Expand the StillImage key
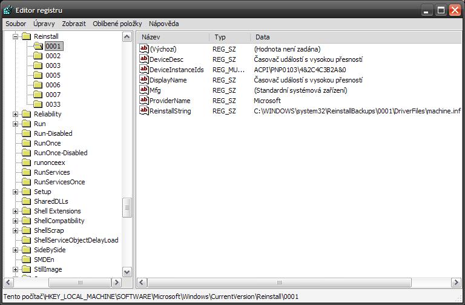Image resolution: width=465 pixels, height=305 pixels. [x=15, y=269]
